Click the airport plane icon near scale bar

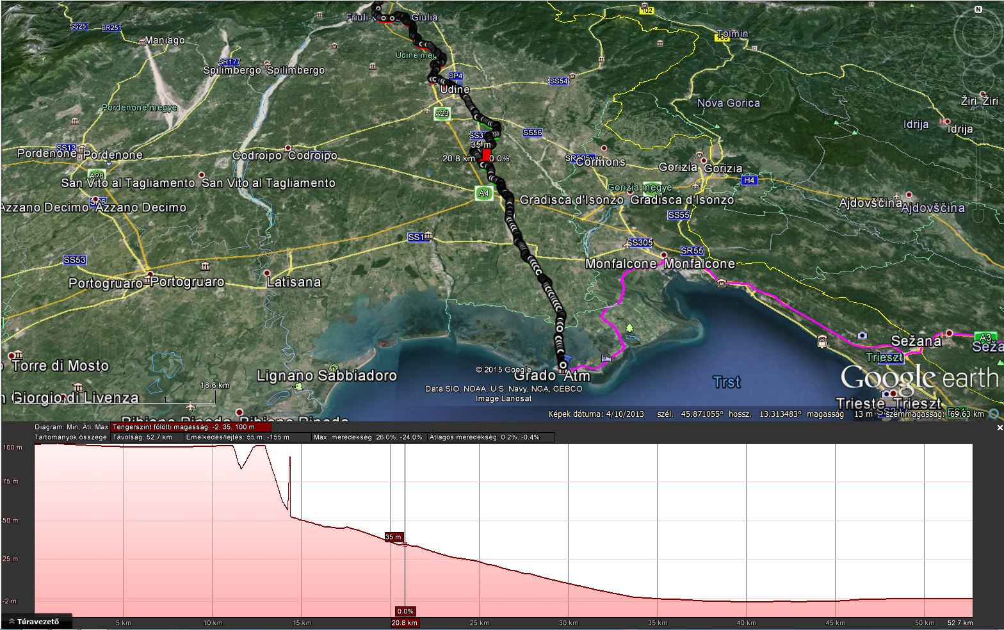pyautogui.click(x=190, y=406)
